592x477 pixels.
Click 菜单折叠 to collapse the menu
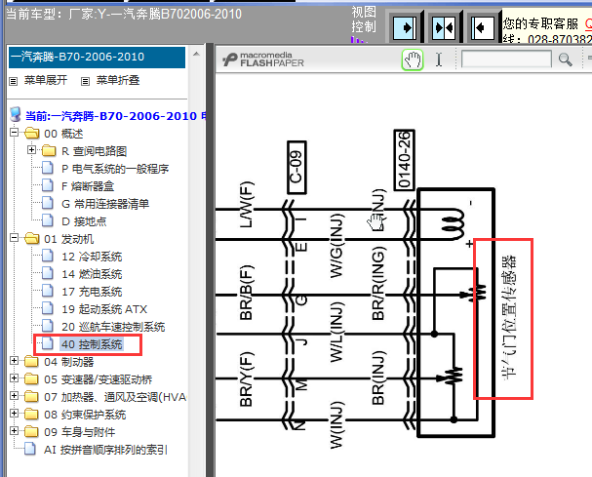[118, 80]
